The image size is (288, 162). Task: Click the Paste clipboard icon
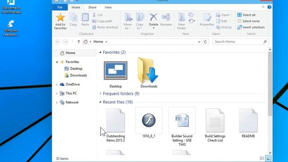click(x=85, y=18)
